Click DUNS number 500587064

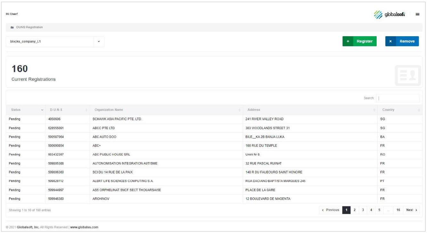click(56, 137)
